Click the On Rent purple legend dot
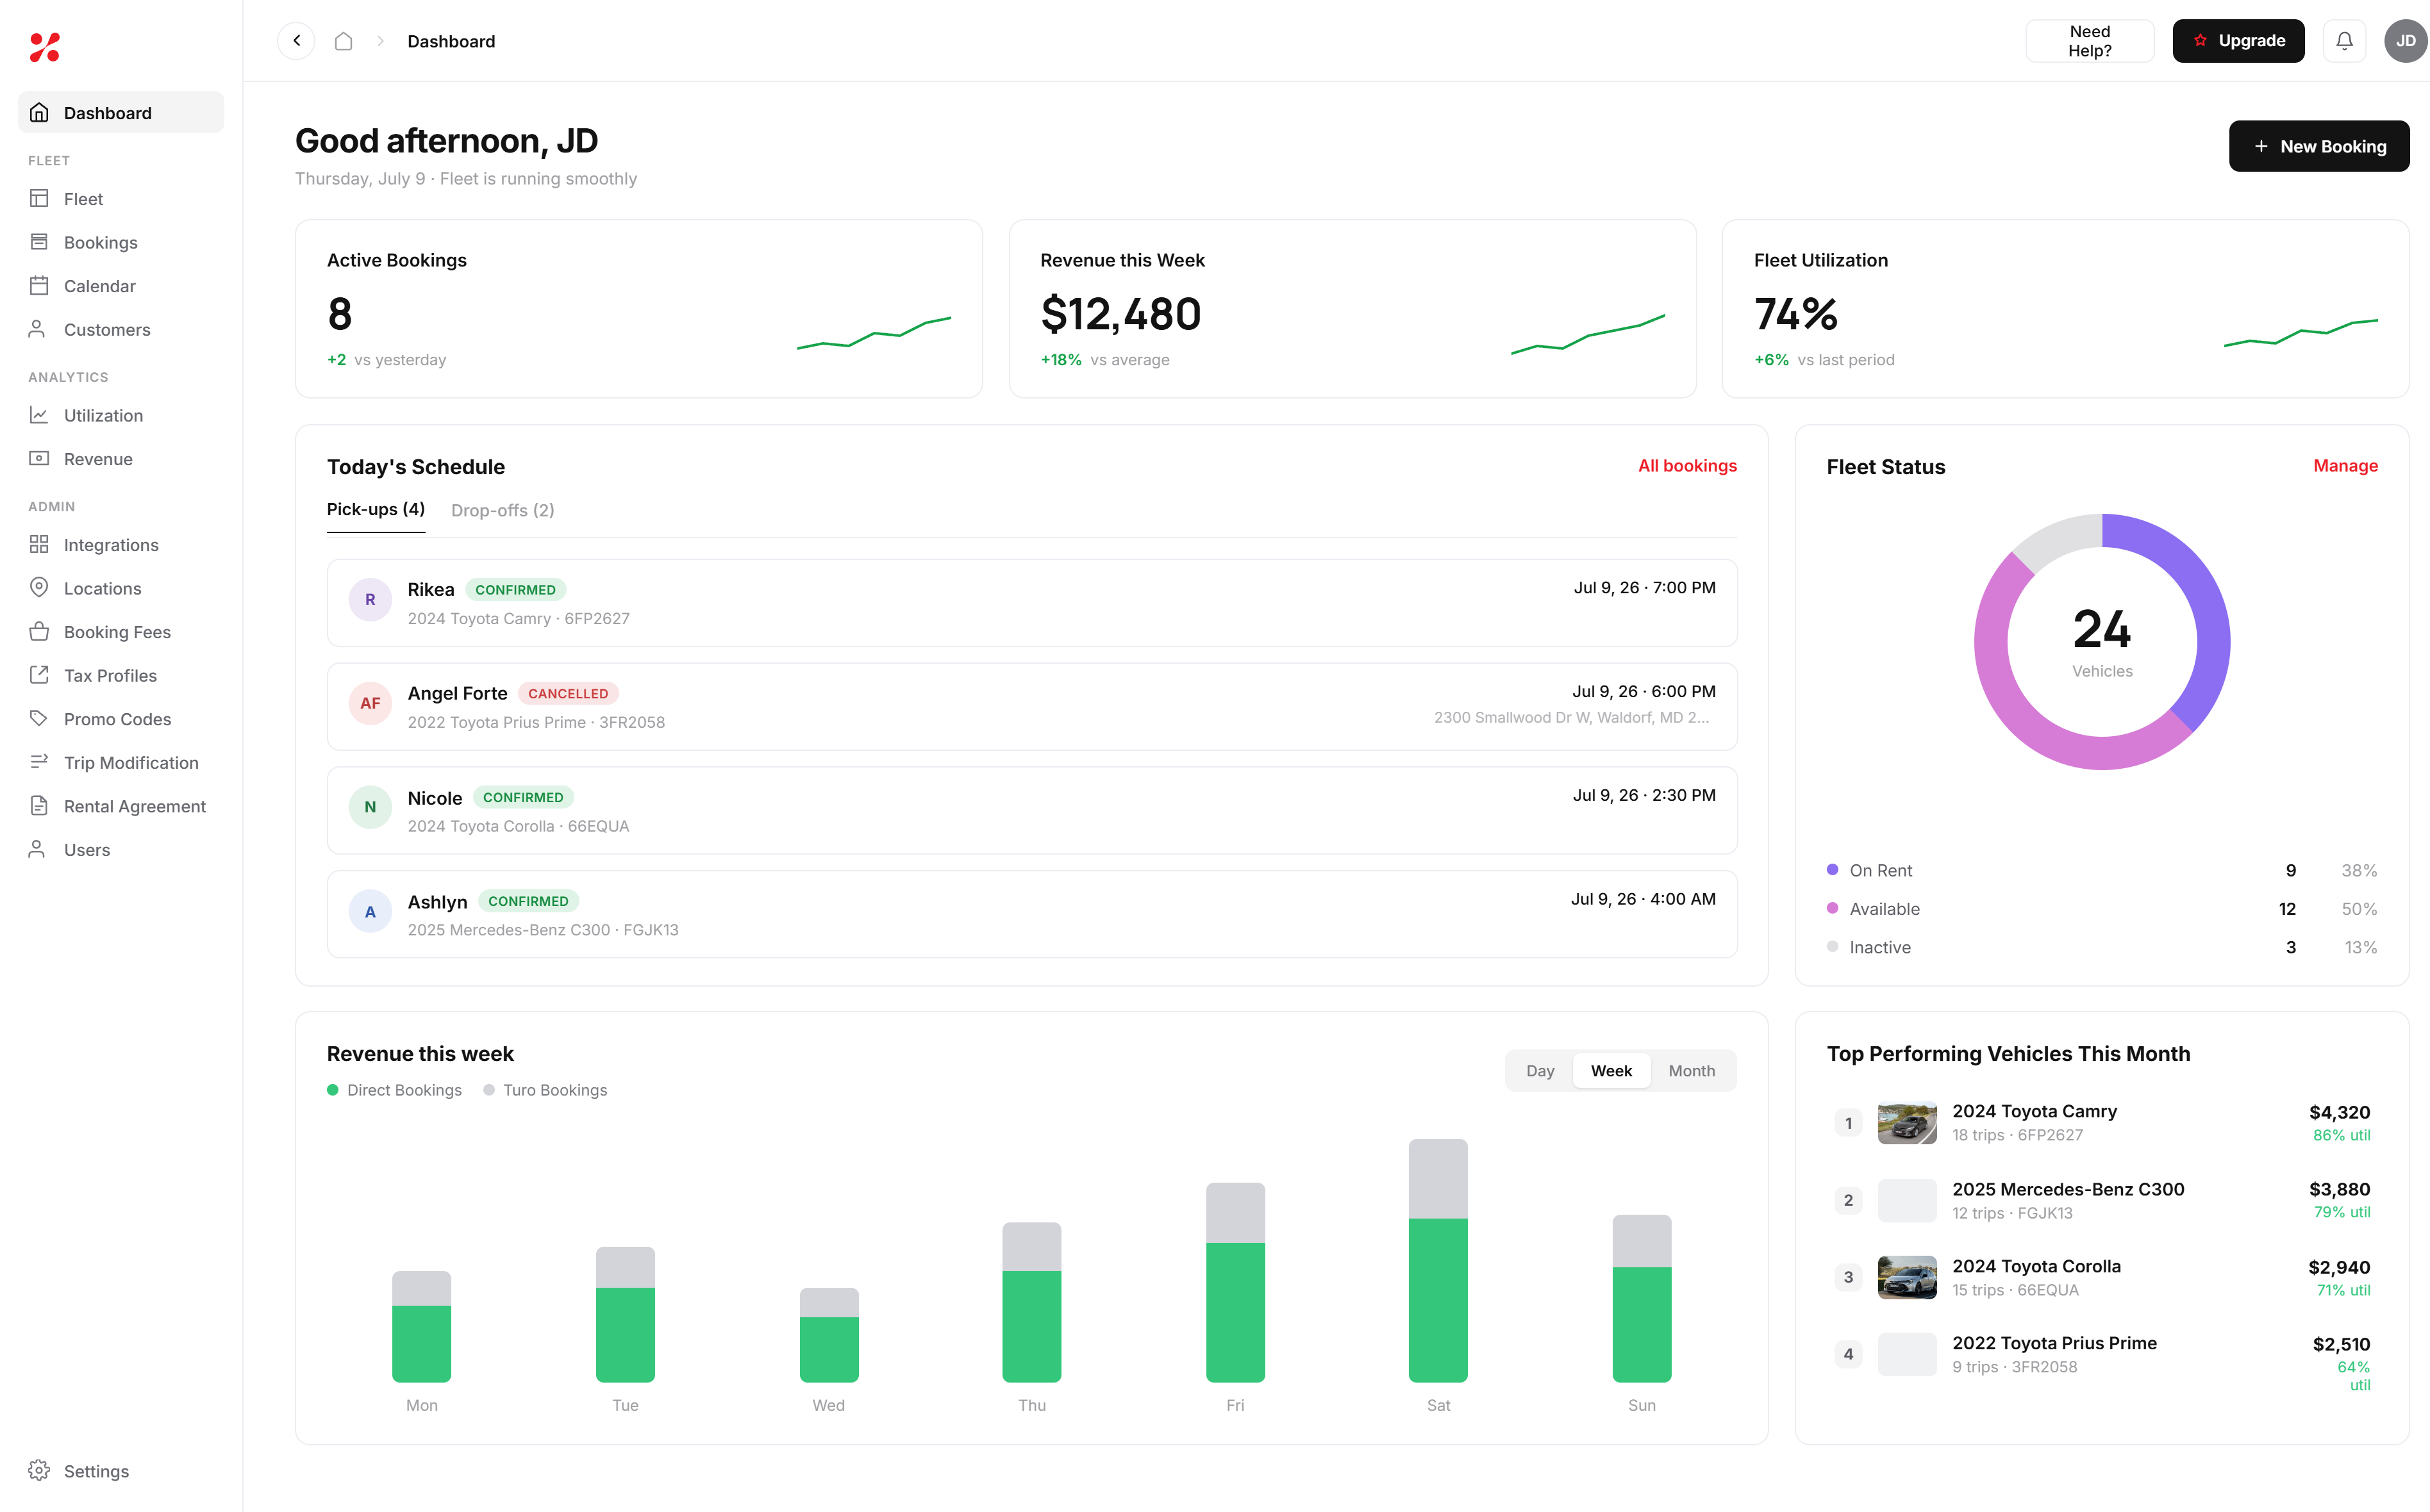 (1832, 870)
